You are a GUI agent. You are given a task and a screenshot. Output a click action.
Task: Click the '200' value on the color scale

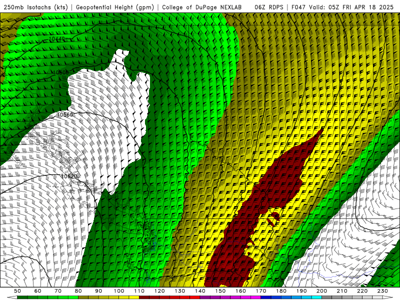coord(322,291)
